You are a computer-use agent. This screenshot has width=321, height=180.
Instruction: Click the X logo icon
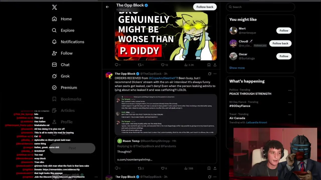[x=54, y=7]
